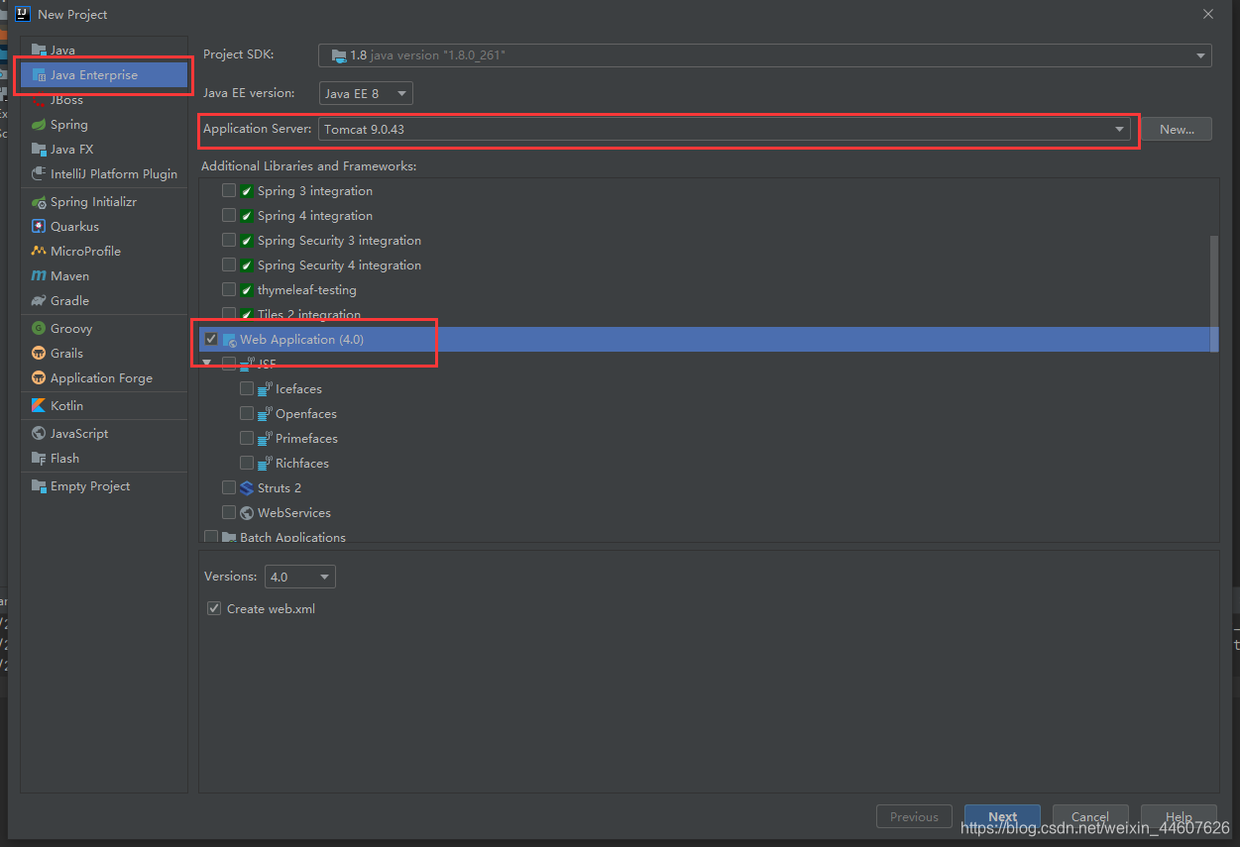1240x847 pixels.
Task: Select Java Enterprise project type
Action: [104, 75]
